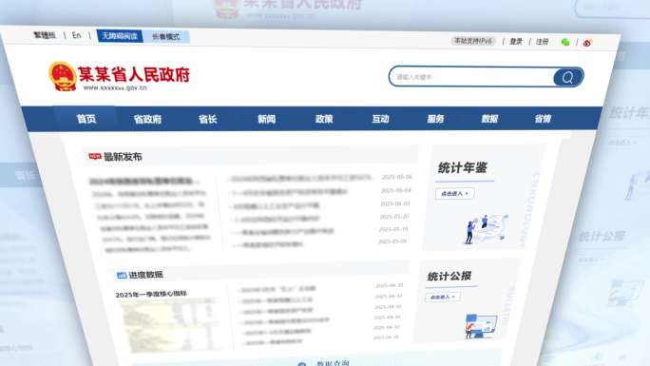
Task: Click the 某某省人民政府 site title
Action: [x=134, y=74]
